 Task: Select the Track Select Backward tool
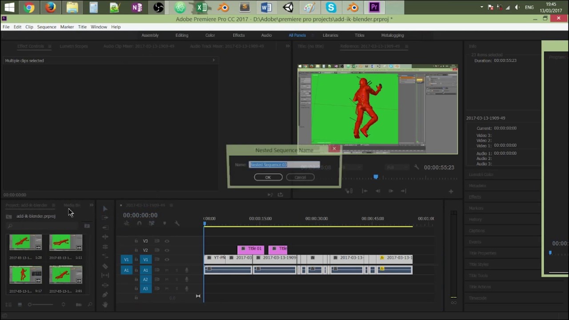tap(105, 228)
